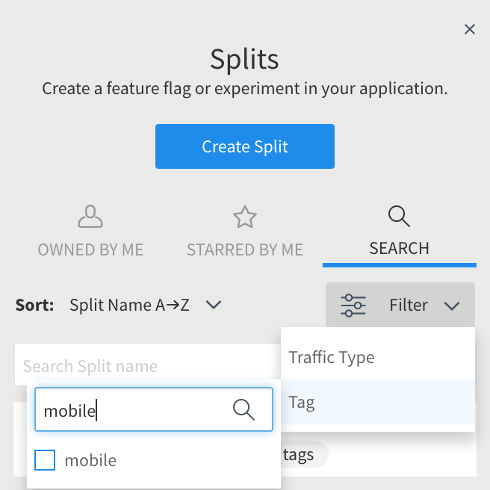Focus the Search Split name field
Viewport: 490px width, 490px height.
(x=147, y=365)
